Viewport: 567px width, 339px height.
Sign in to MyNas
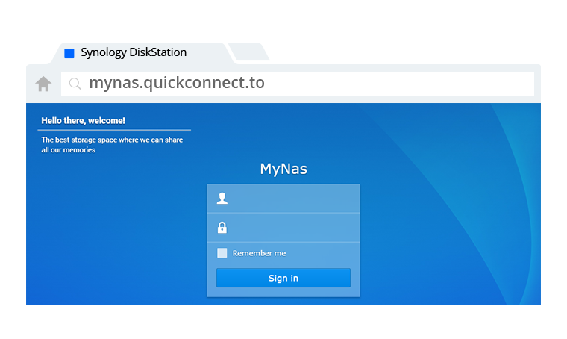283,278
